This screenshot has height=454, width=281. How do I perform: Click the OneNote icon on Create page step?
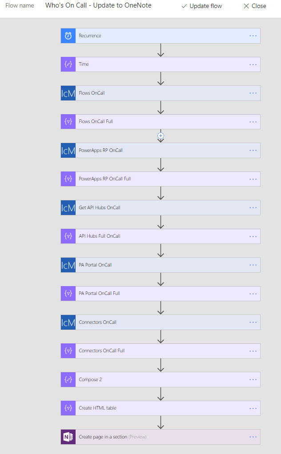pyautogui.click(x=68, y=437)
